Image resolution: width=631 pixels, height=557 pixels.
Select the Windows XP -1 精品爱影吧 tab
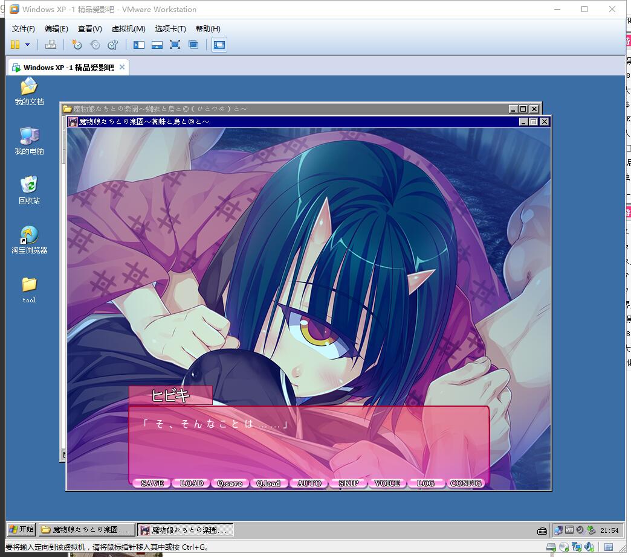tap(68, 67)
